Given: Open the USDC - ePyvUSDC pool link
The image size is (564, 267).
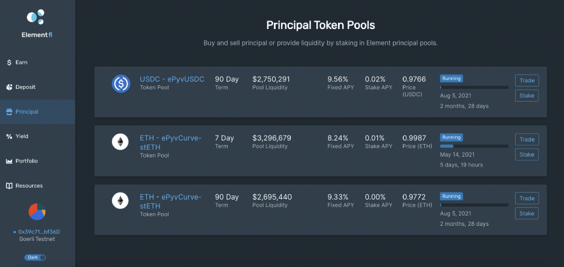Looking at the screenshot, I should pyautogui.click(x=172, y=79).
